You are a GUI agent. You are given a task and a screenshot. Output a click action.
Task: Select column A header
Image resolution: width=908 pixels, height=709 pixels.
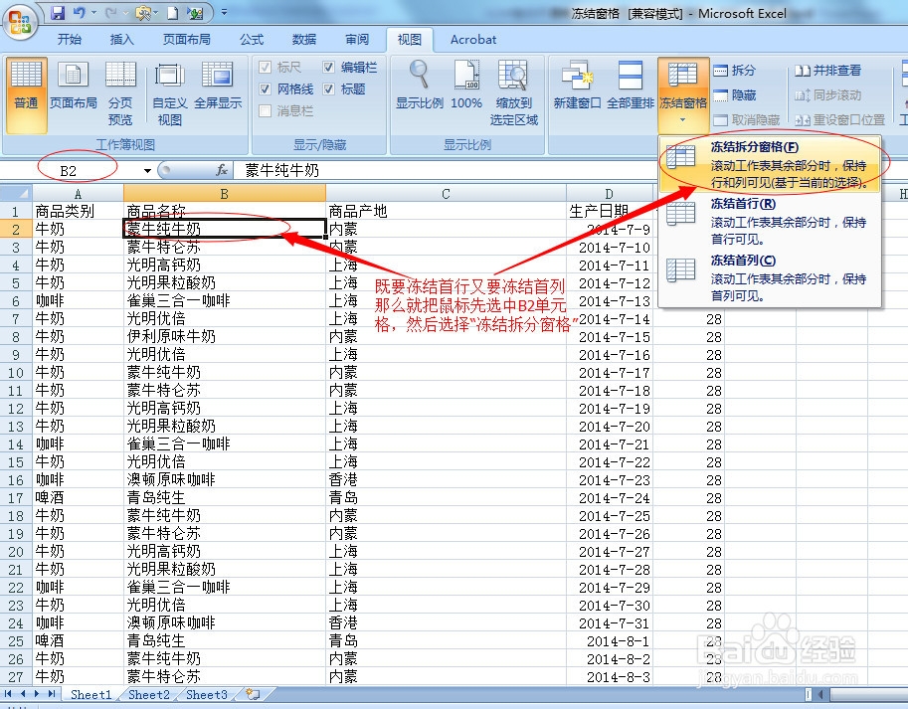tap(78, 193)
